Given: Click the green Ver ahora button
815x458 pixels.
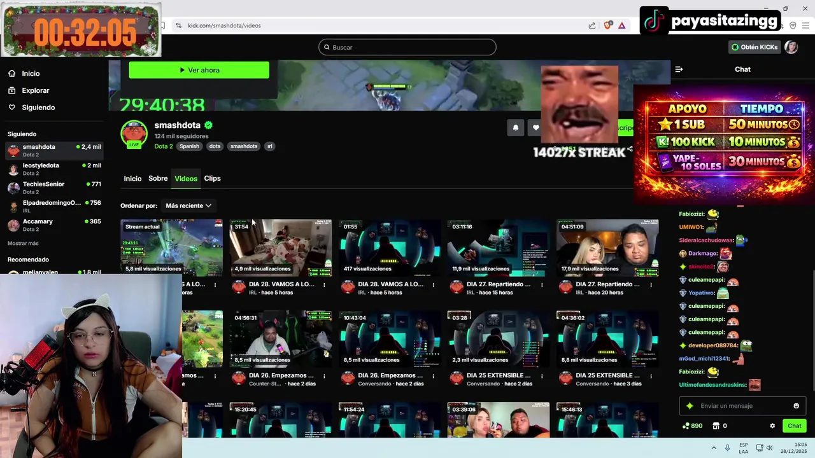Looking at the screenshot, I should 199,70.
